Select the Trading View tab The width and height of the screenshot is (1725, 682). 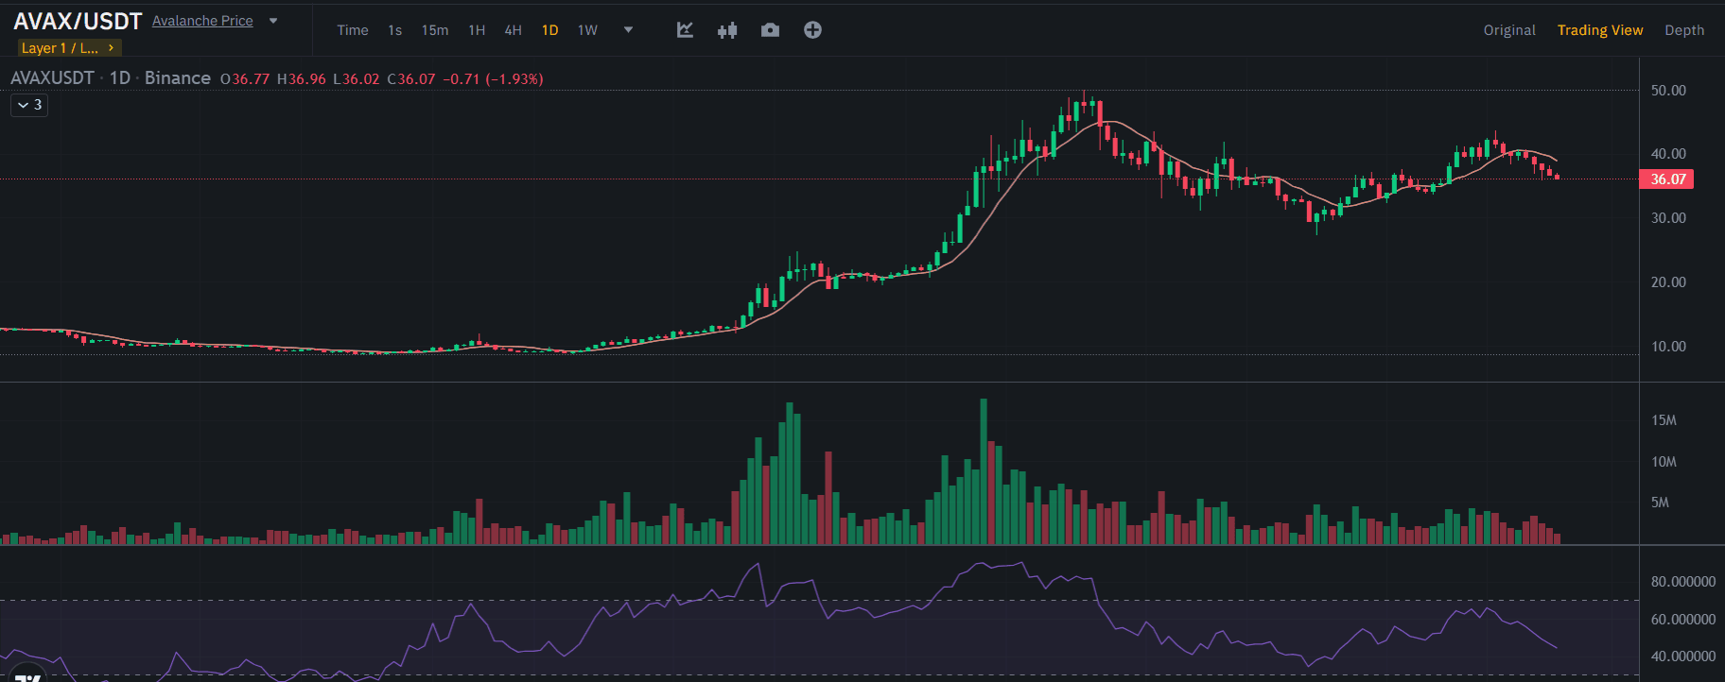(1599, 30)
